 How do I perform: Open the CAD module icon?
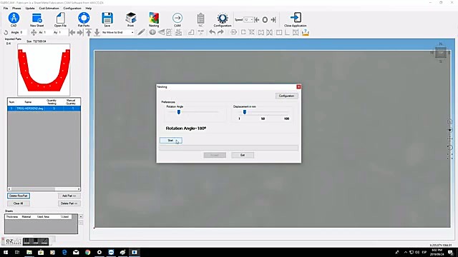pos(14,19)
